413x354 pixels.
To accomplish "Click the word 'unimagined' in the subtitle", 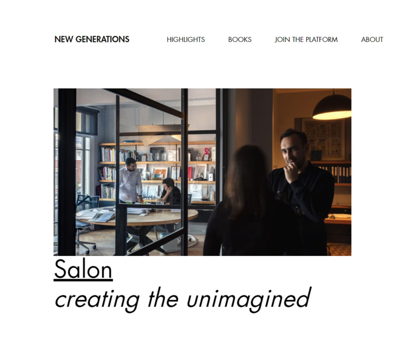I will [x=249, y=300].
